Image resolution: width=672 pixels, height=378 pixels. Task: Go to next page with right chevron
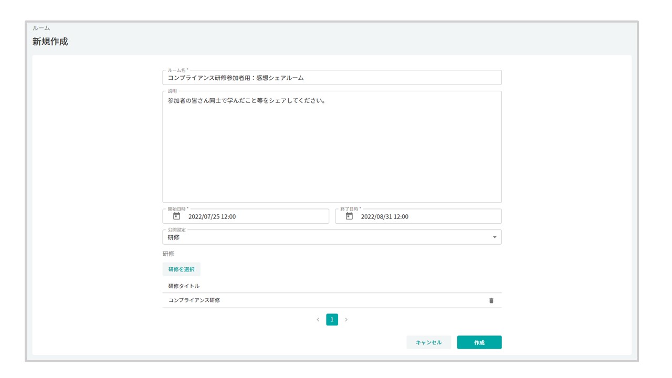coord(346,319)
